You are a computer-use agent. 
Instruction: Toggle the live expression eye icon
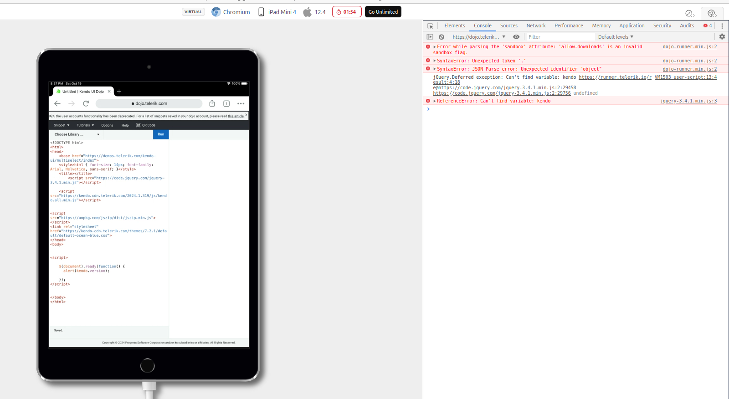pyautogui.click(x=516, y=37)
